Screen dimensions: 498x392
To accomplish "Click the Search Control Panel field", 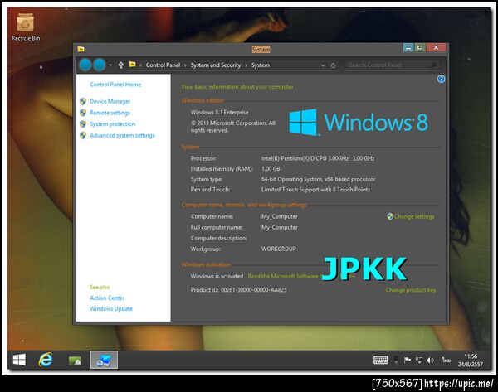I will tap(393, 65).
